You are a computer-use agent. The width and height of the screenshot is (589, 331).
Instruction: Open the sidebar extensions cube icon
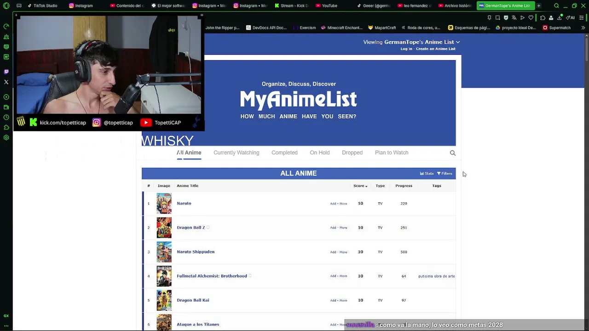(6, 127)
